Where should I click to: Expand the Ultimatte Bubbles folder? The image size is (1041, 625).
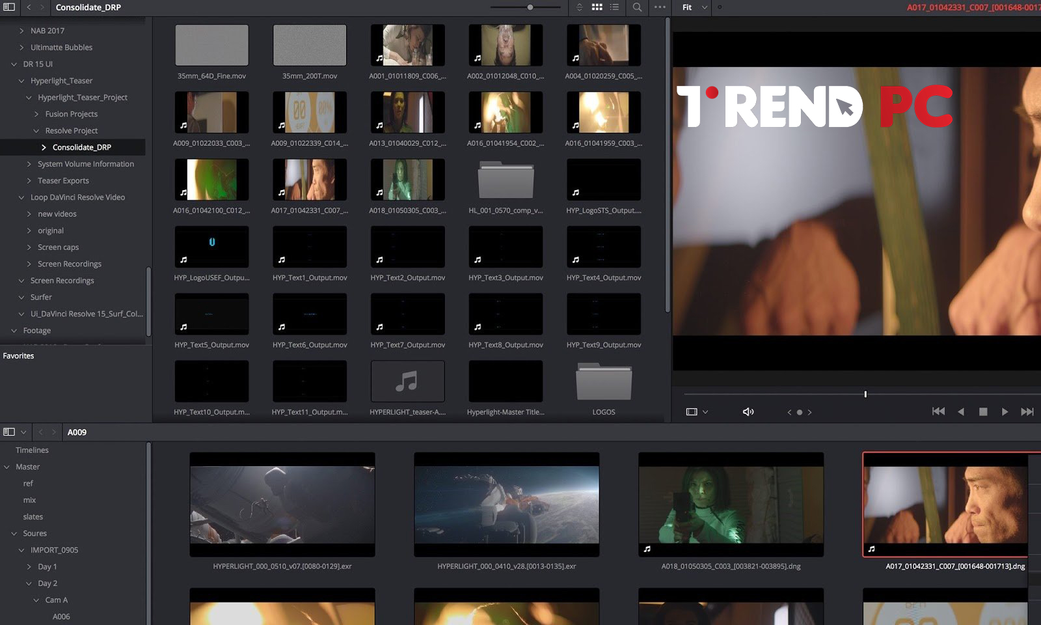coord(21,48)
